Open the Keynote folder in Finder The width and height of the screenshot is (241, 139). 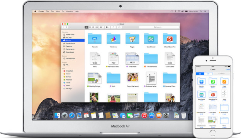click(x=95, y=39)
